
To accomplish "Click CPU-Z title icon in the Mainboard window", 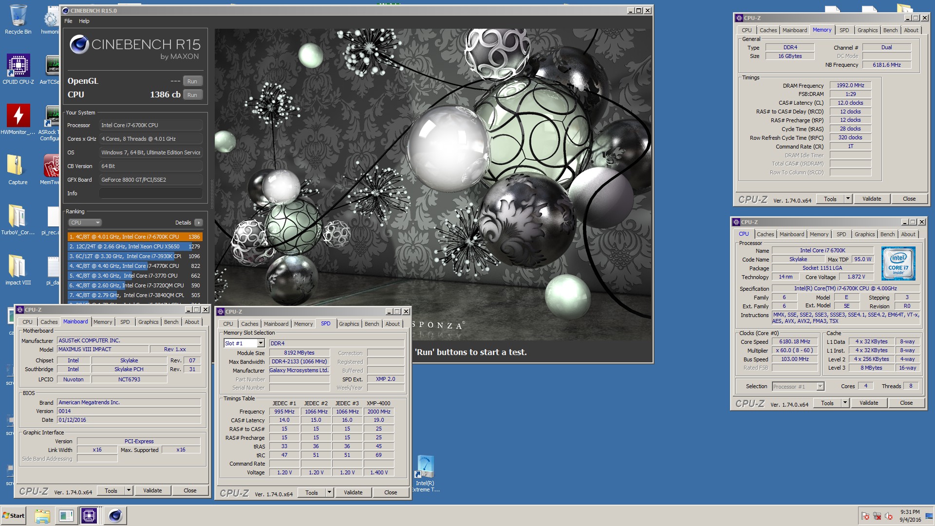I will (x=20, y=310).
